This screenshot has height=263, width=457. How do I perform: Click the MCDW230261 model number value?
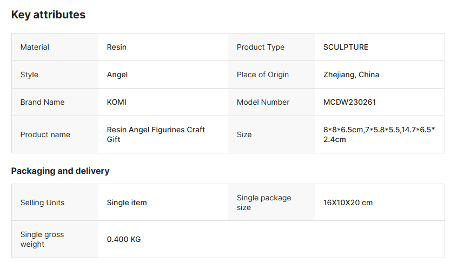pos(349,102)
